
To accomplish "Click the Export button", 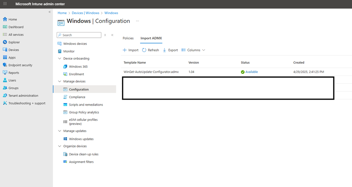I will tap(170, 50).
